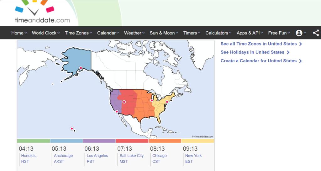
Task: Click the Chicago map marker
Action: click(x=152, y=101)
